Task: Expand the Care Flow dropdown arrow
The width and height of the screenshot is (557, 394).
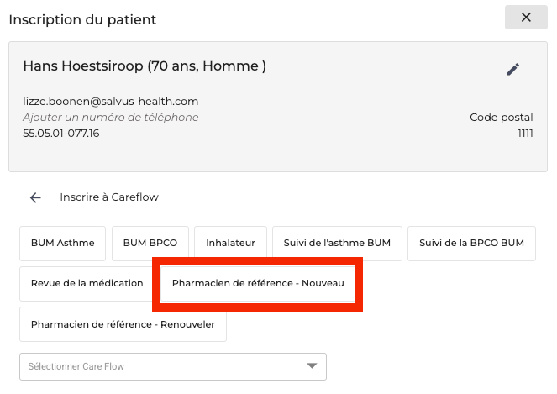Action: coord(312,366)
